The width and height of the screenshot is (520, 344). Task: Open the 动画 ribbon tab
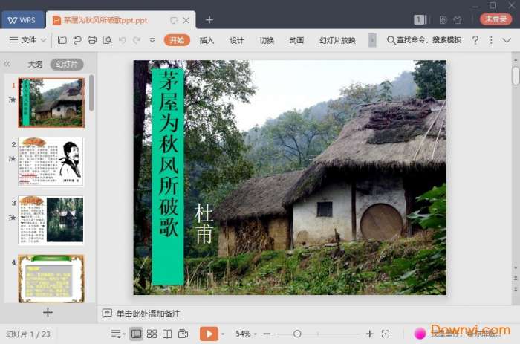click(296, 40)
